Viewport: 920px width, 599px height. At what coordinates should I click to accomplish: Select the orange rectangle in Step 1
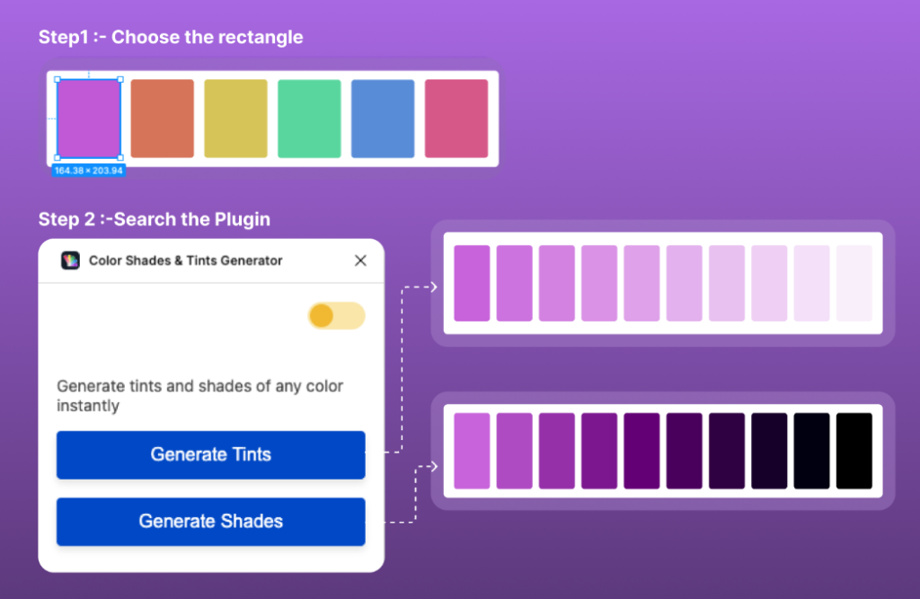point(162,119)
